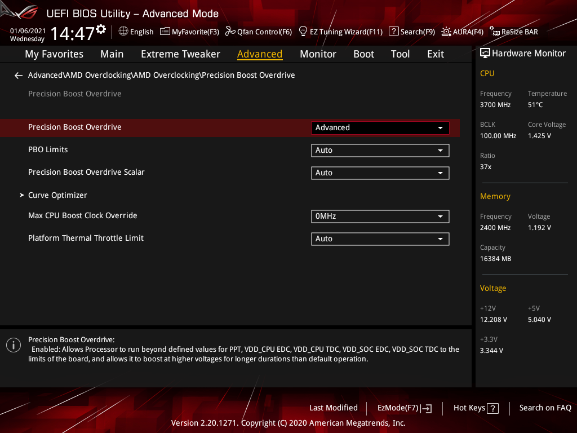Viewport: 577px width, 433px height.
Task: Open the Precision Boost Overdrive dropdown
Action: [x=380, y=128]
